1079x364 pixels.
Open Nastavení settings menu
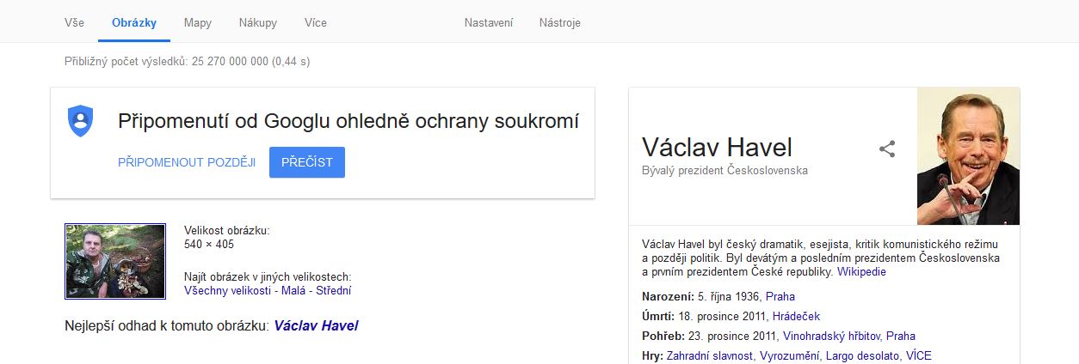(489, 22)
